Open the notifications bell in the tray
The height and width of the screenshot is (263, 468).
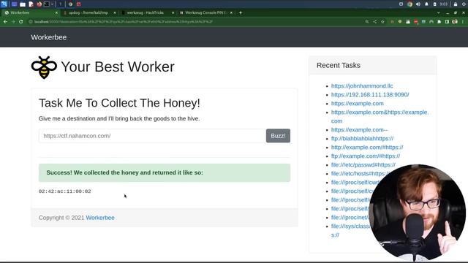coord(426,4)
